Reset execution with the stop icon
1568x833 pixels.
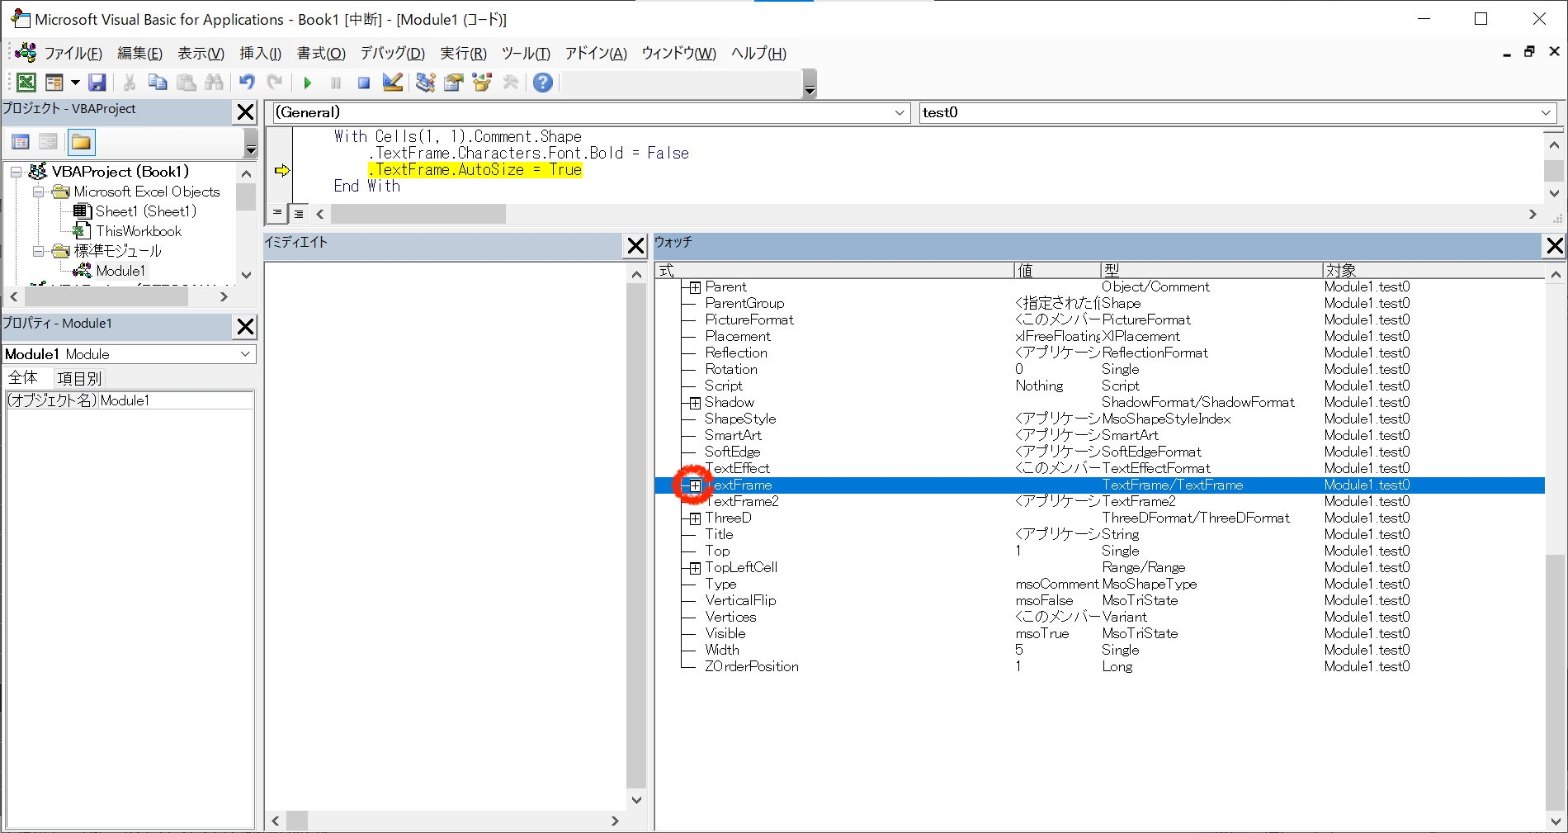[x=364, y=83]
